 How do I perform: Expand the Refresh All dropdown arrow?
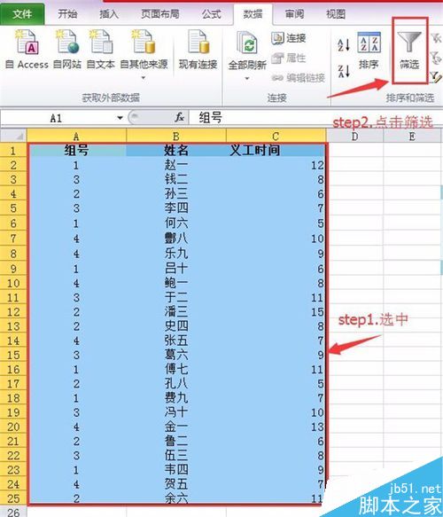point(247,78)
